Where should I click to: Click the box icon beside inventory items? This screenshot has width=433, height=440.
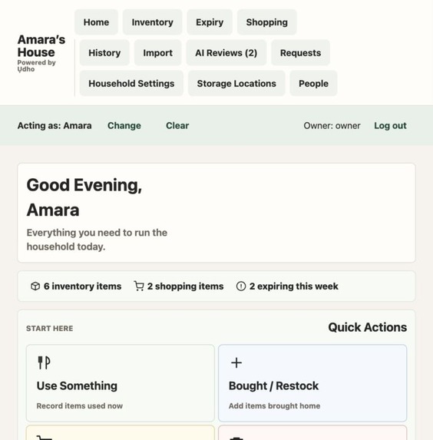tap(35, 286)
